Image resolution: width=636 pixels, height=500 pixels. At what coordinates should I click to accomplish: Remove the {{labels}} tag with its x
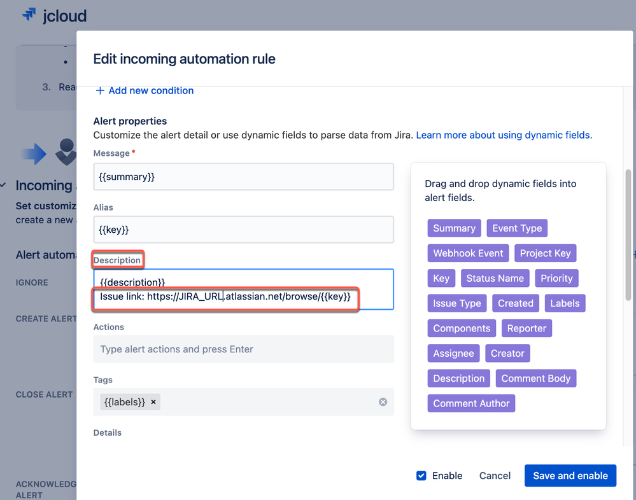point(153,402)
